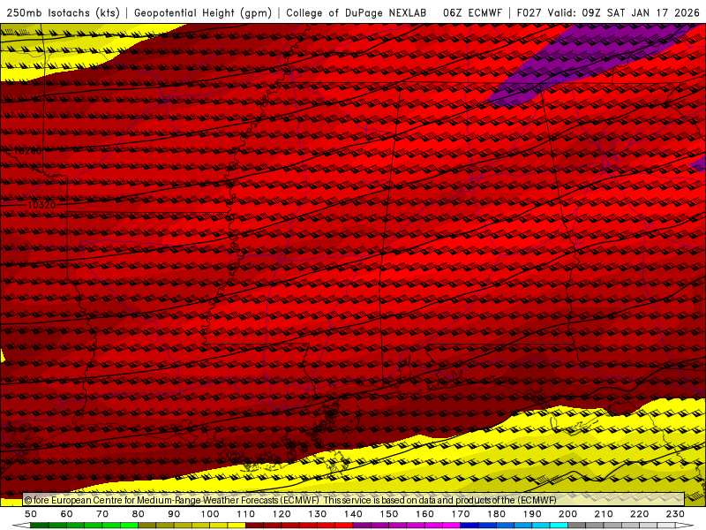Click the 230 value on the legend scale
Image resolution: width=706 pixels, height=530 pixels.
[x=675, y=514]
